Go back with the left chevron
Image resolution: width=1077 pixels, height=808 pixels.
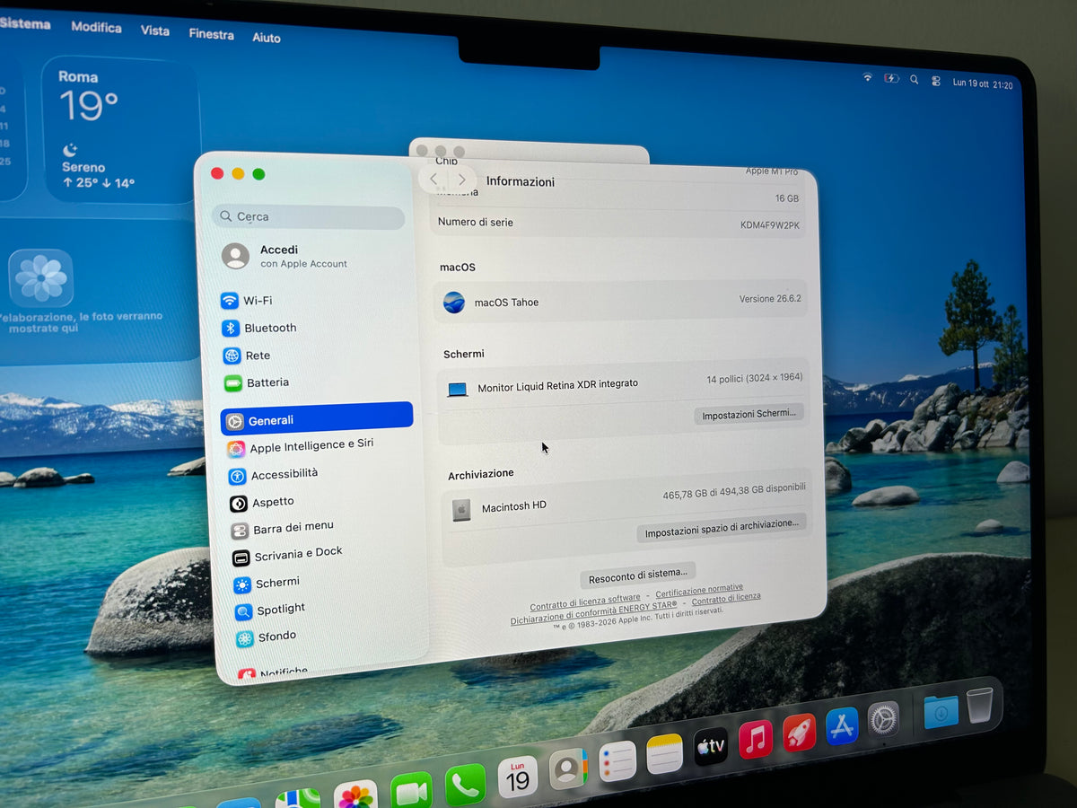click(x=433, y=180)
